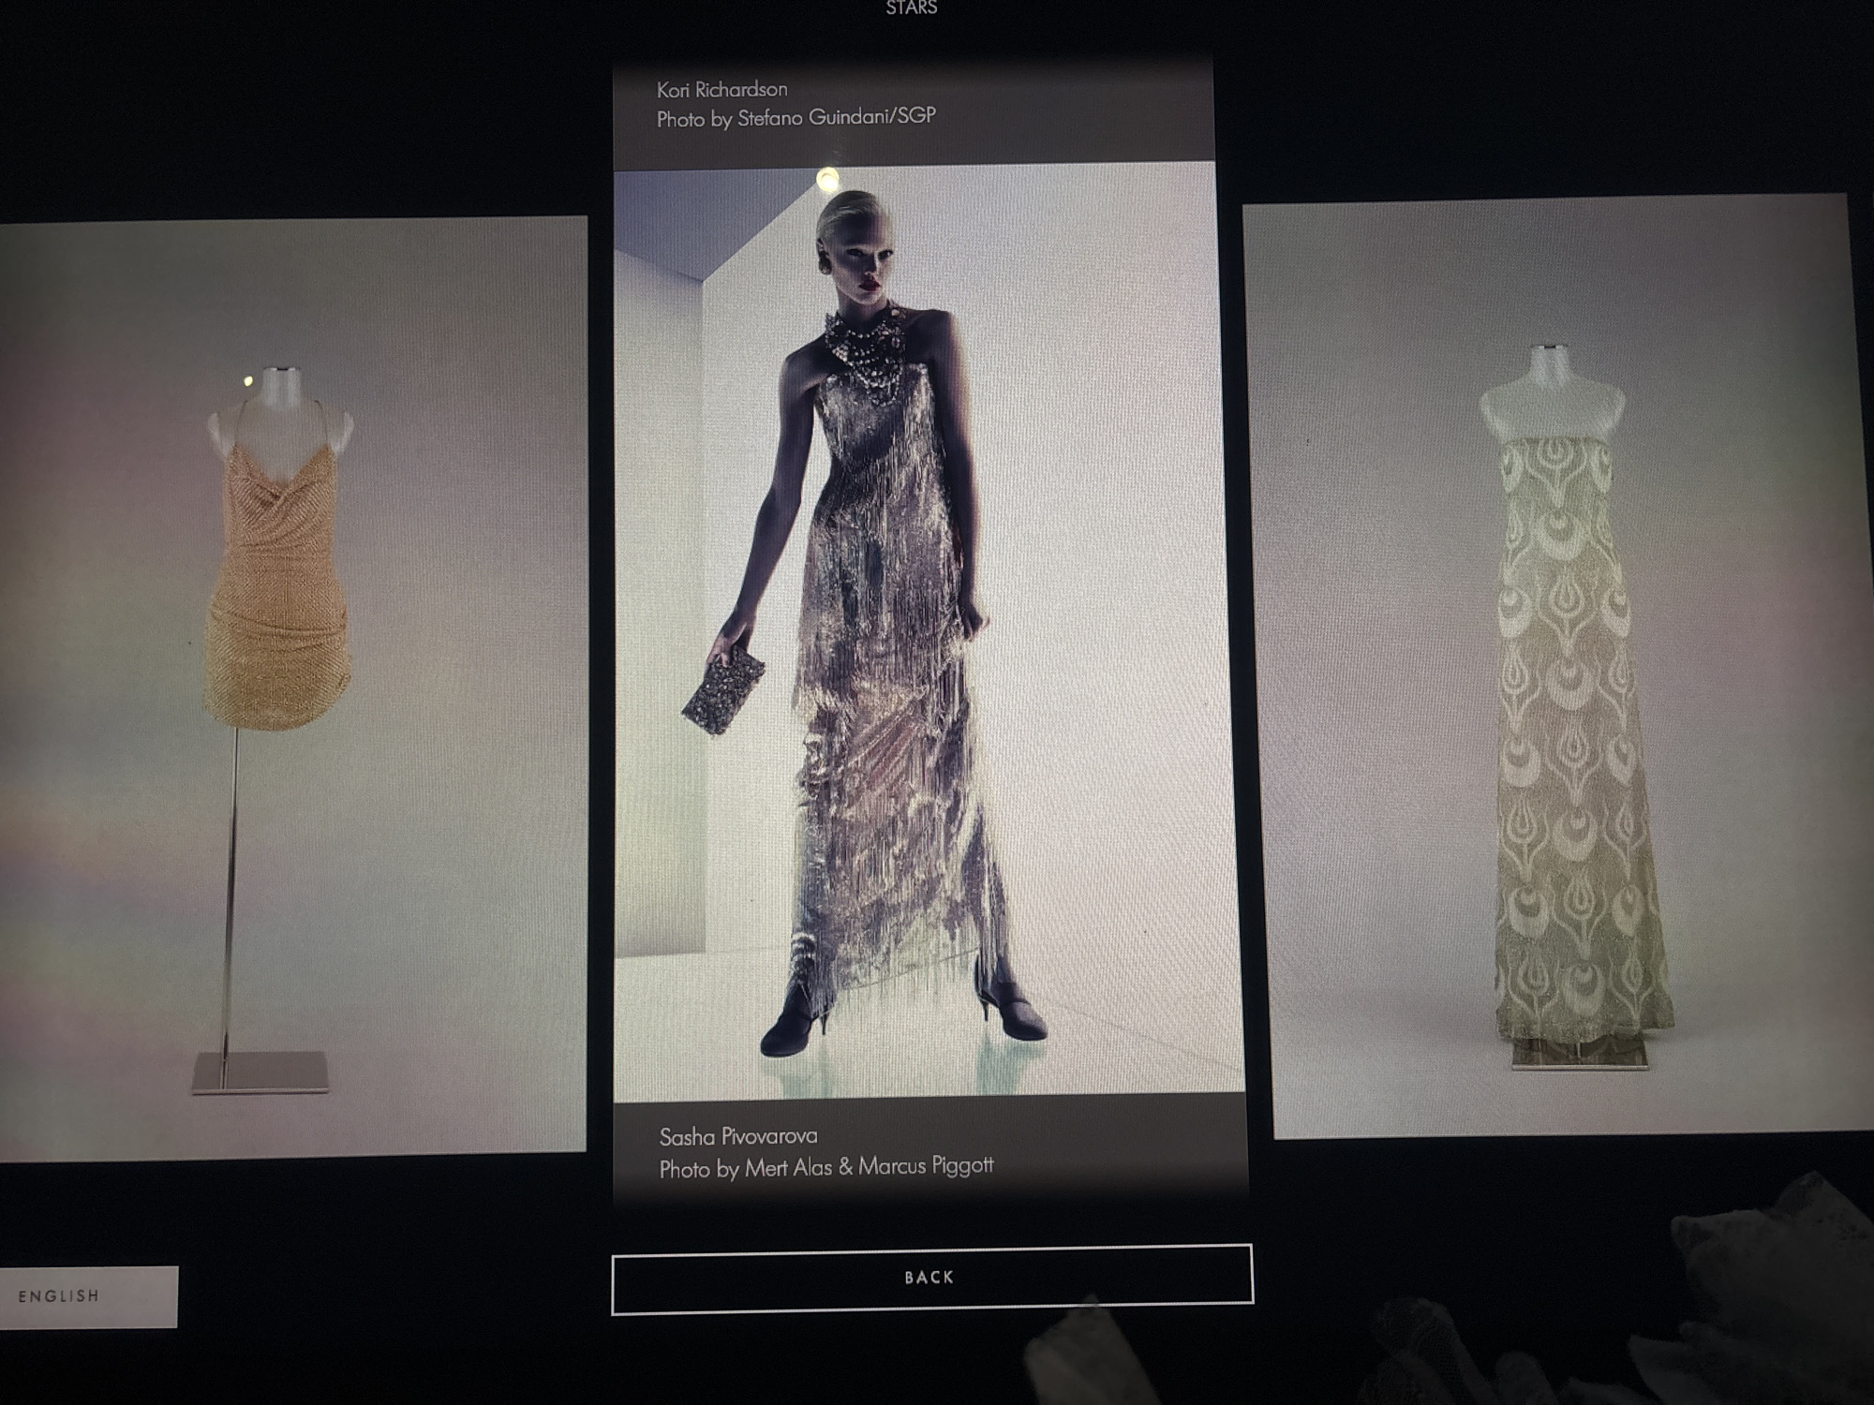Image resolution: width=1874 pixels, height=1405 pixels.
Task: Tap the beaded clutch in the model's hand
Action: 722,690
